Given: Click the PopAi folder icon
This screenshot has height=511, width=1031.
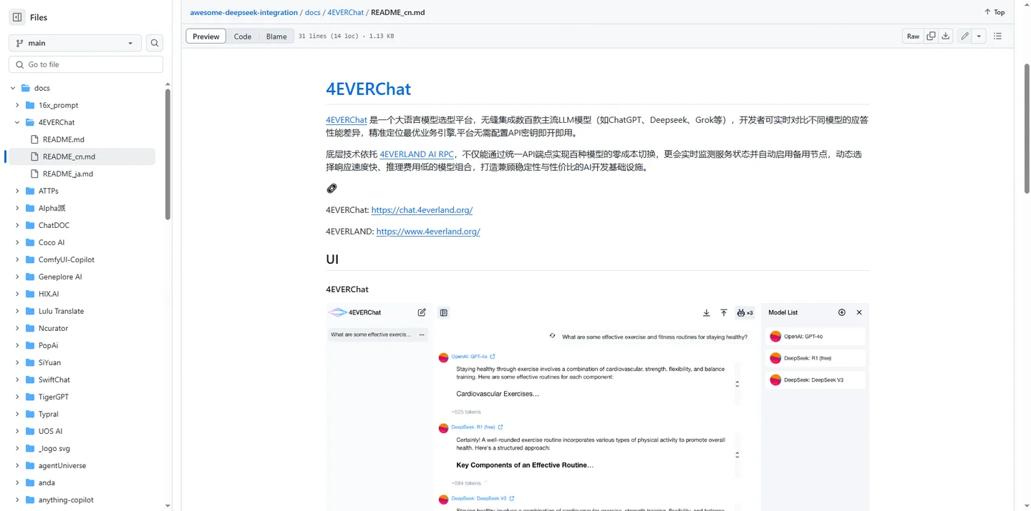Looking at the screenshot, I should click(30, 345).
